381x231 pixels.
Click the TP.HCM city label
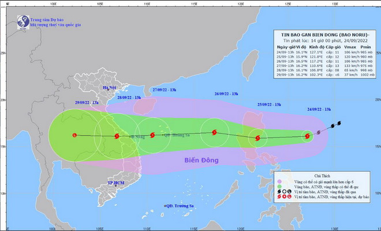click(x=116, y=183)
